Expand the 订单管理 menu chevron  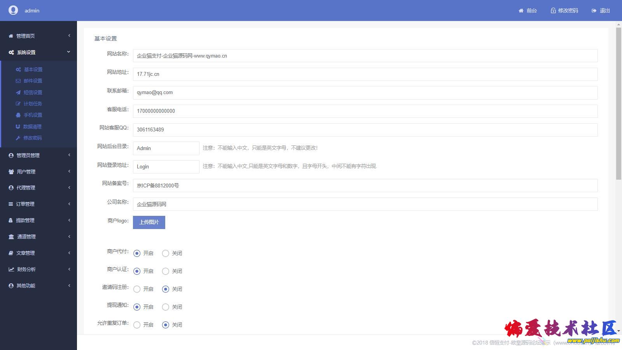[69, 204]
